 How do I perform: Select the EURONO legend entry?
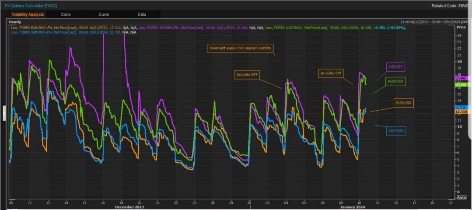point(44,28)
